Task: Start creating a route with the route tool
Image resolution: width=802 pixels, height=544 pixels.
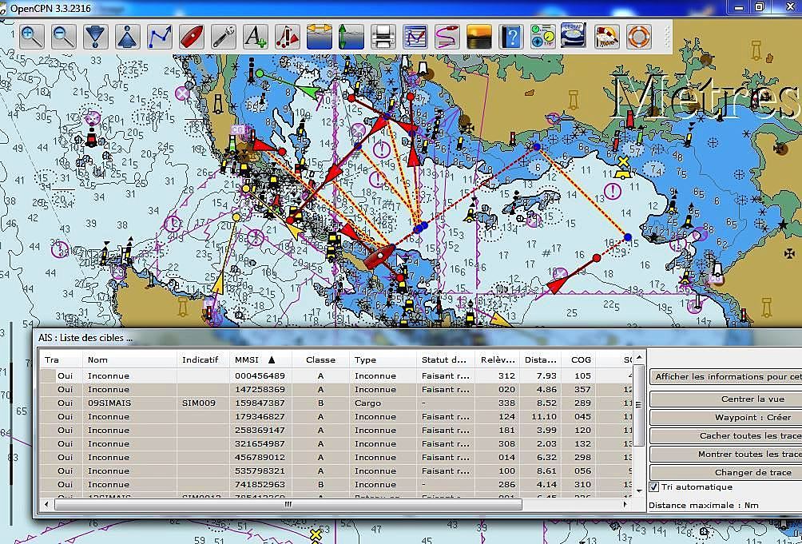Action: pos(160,37)
